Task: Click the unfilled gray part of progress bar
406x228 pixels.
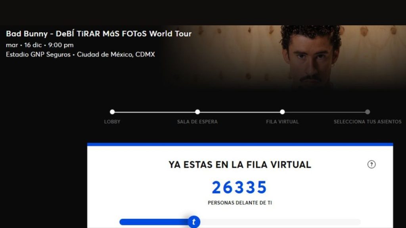Action: [x=280, y=222]
